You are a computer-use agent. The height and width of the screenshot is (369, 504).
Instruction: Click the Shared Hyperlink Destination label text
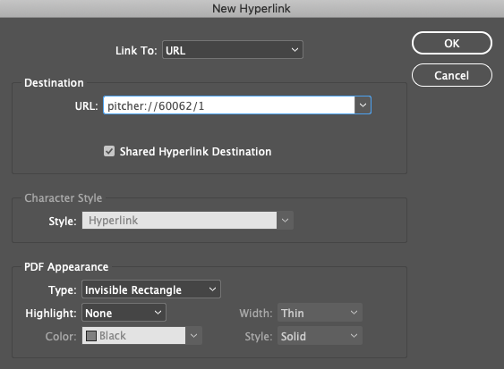(195, 152)
